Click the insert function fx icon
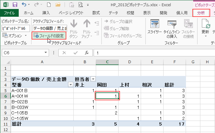This screenshot has height=133, width=215. [x=87, y=53]
